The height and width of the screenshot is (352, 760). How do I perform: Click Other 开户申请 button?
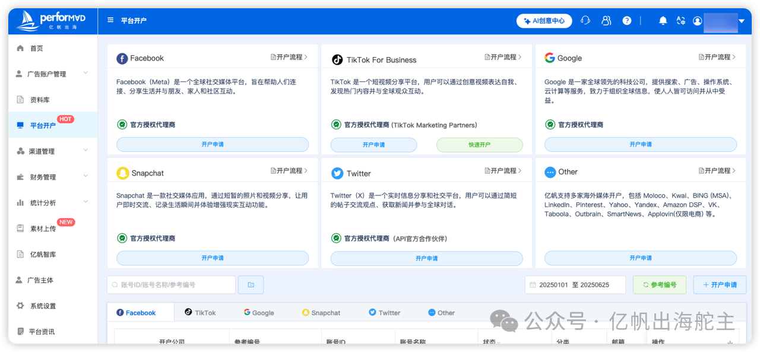pyautogui.click(x=641, y=258)
